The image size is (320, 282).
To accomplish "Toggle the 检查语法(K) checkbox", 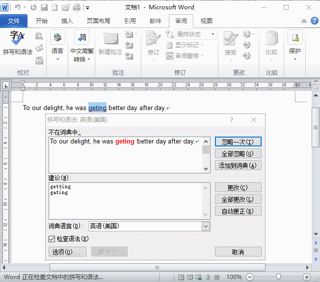I will [x=52, y=239].
